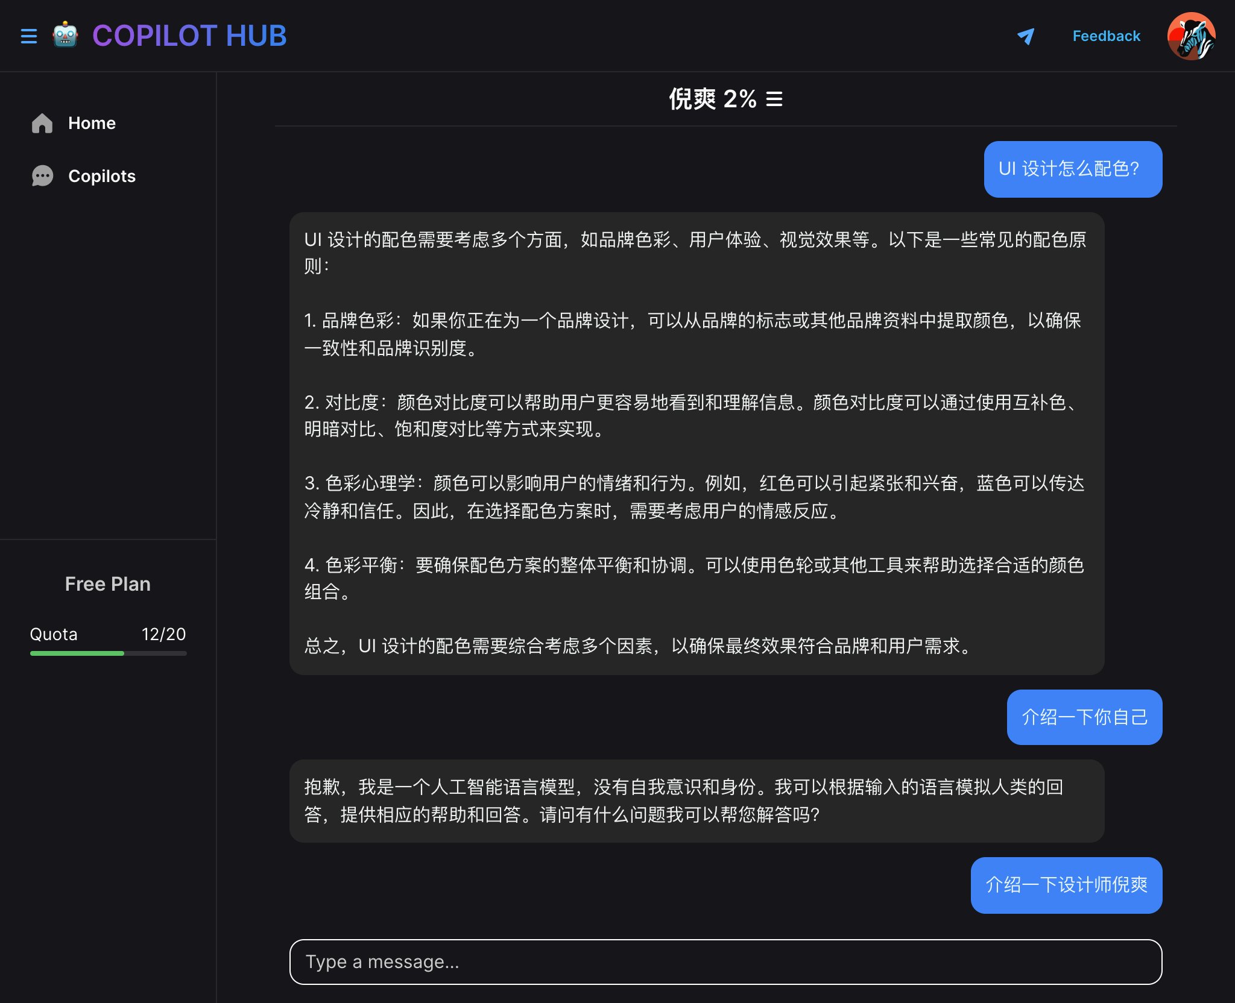Click the green quota progress bar
The width and height of the screenshot is (1235, 1003).
coord(77,653)
